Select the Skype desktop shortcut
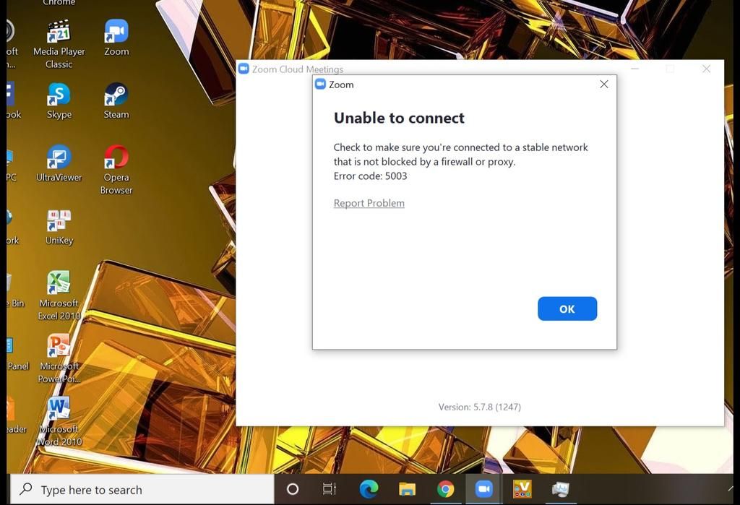Screen dimensions: 740x505 [x=59, y=100]
